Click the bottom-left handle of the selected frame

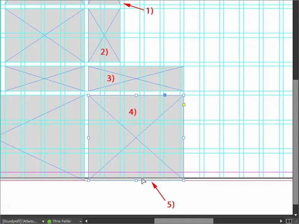pyautogui.click(x=88, y=180)
